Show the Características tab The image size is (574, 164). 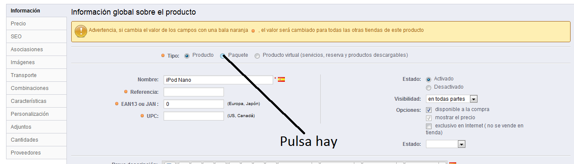coord(36,101)
